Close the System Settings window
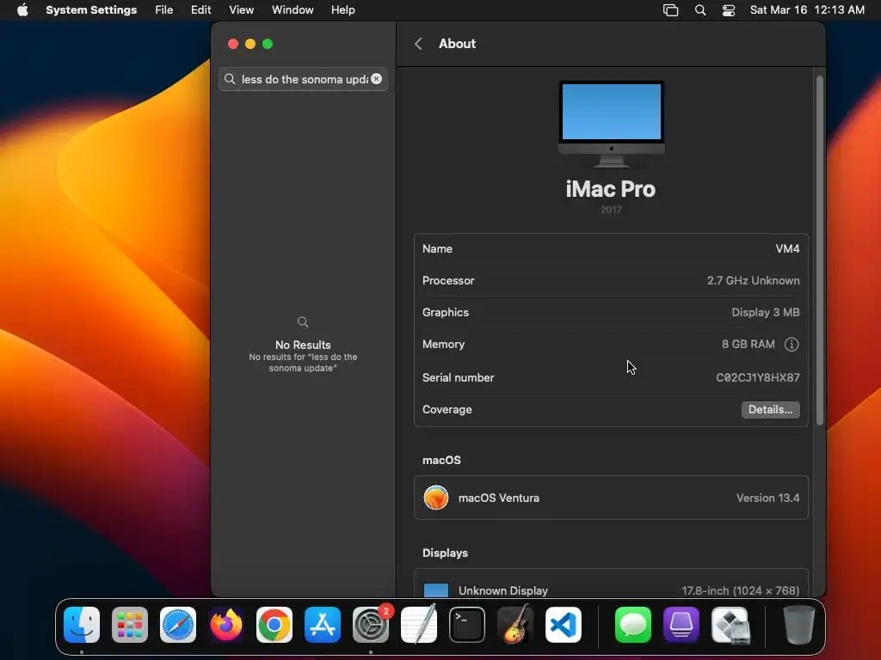This screenshot has width=881, height=660. [233, 44]
